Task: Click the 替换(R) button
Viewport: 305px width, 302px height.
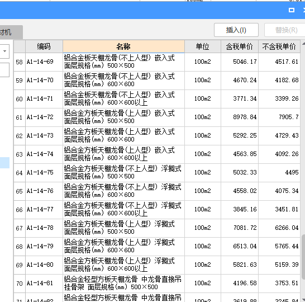Action: [285, 30]
